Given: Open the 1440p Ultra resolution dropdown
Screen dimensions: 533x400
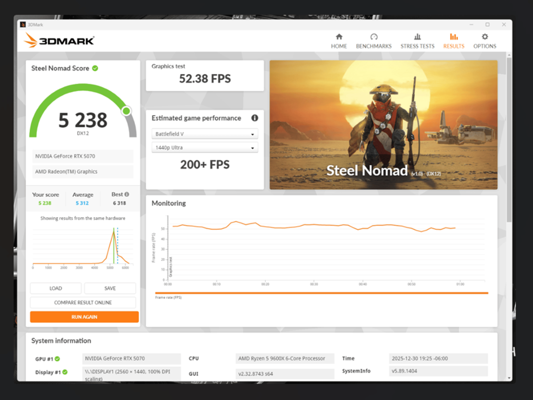Looking at the screenshot, I should click(205, 148).
